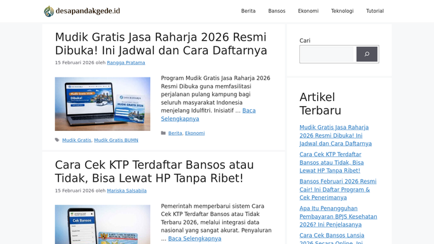This screenshot has height=244, width=434.
Task: Open the Mudik Gratis BUMN tag link
Action: pos(116,140)
